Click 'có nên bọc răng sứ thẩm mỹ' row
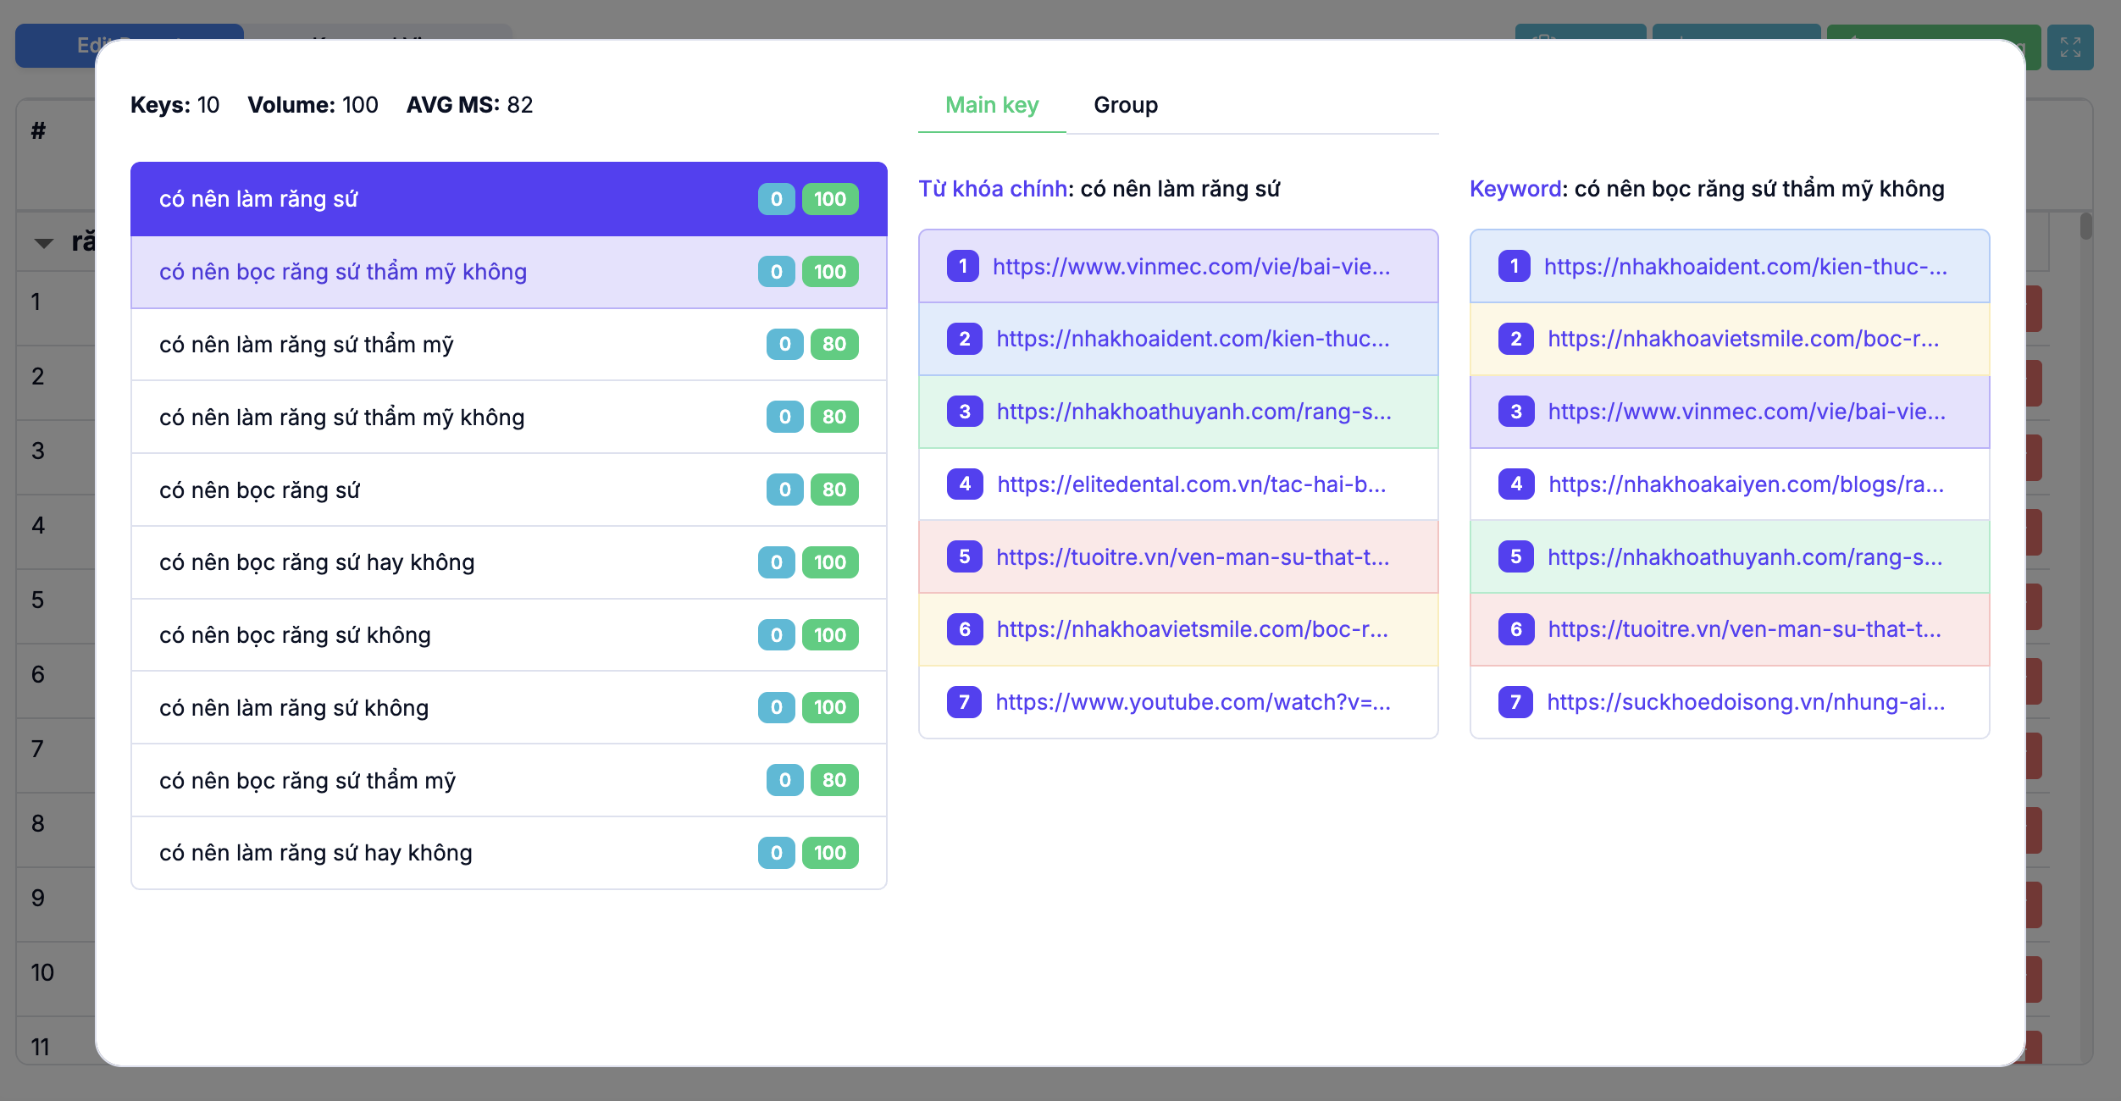Viewport: 2121px width, 1101px height. [508, 780]
